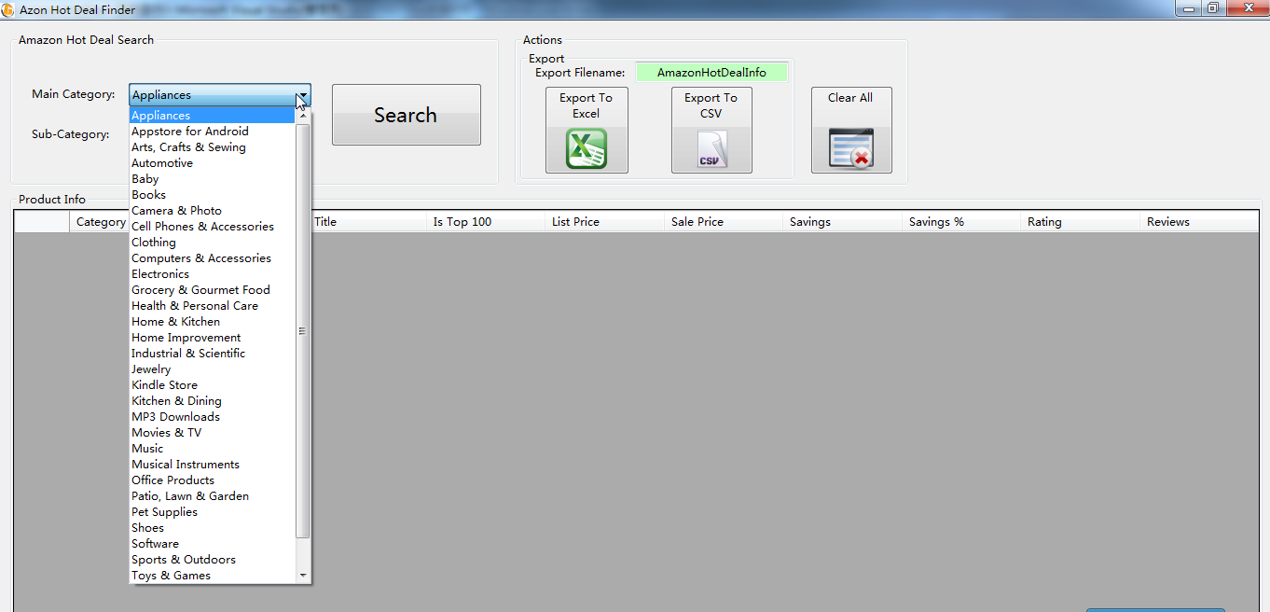Click the Title column header

coord(367,222)
